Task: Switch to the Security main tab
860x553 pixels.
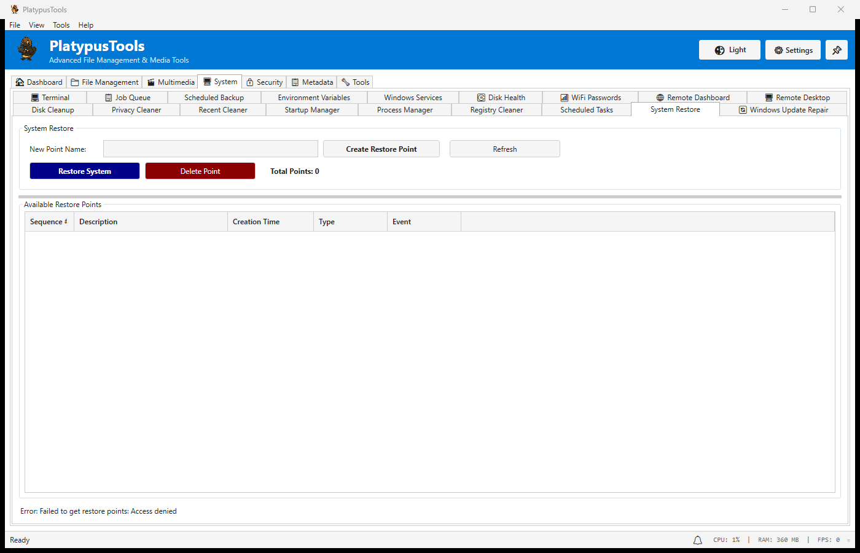Action: coord(264,82)
